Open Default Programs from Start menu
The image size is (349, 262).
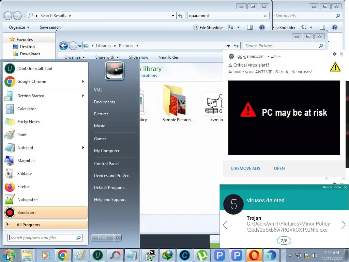tap(109, 188)
